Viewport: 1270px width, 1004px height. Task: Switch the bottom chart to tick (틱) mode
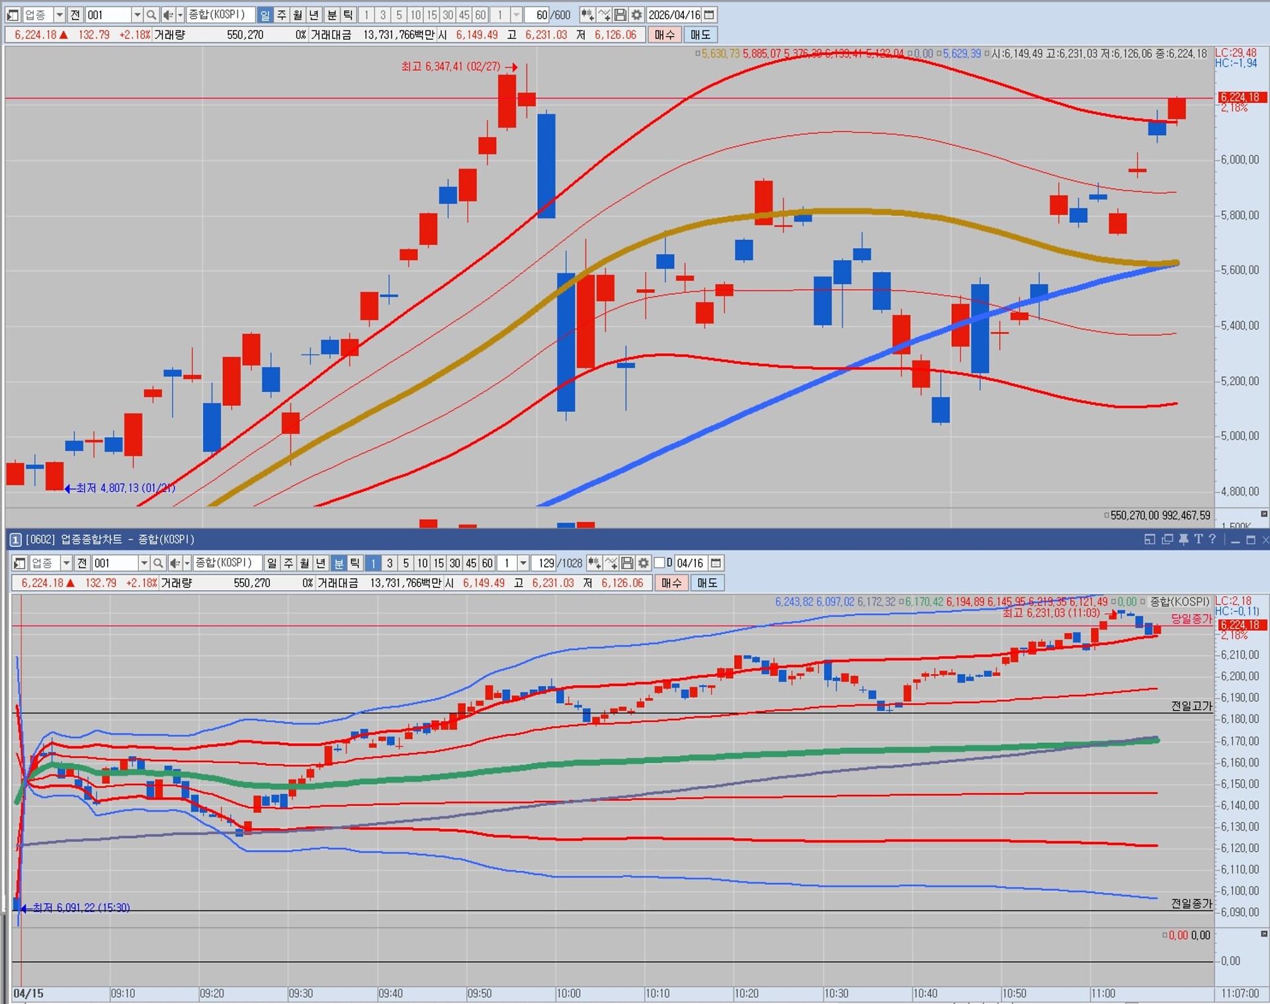tap(355, 563)
